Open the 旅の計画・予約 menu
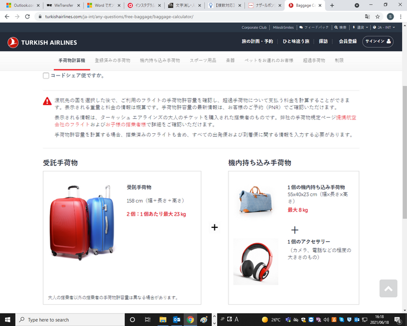This screenshot has height=326, width=407. (257, 41)
